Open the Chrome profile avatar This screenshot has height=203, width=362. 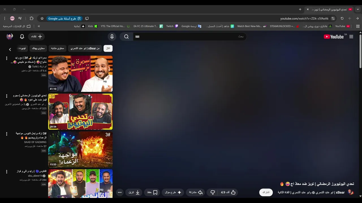click(x=12, y=18)
